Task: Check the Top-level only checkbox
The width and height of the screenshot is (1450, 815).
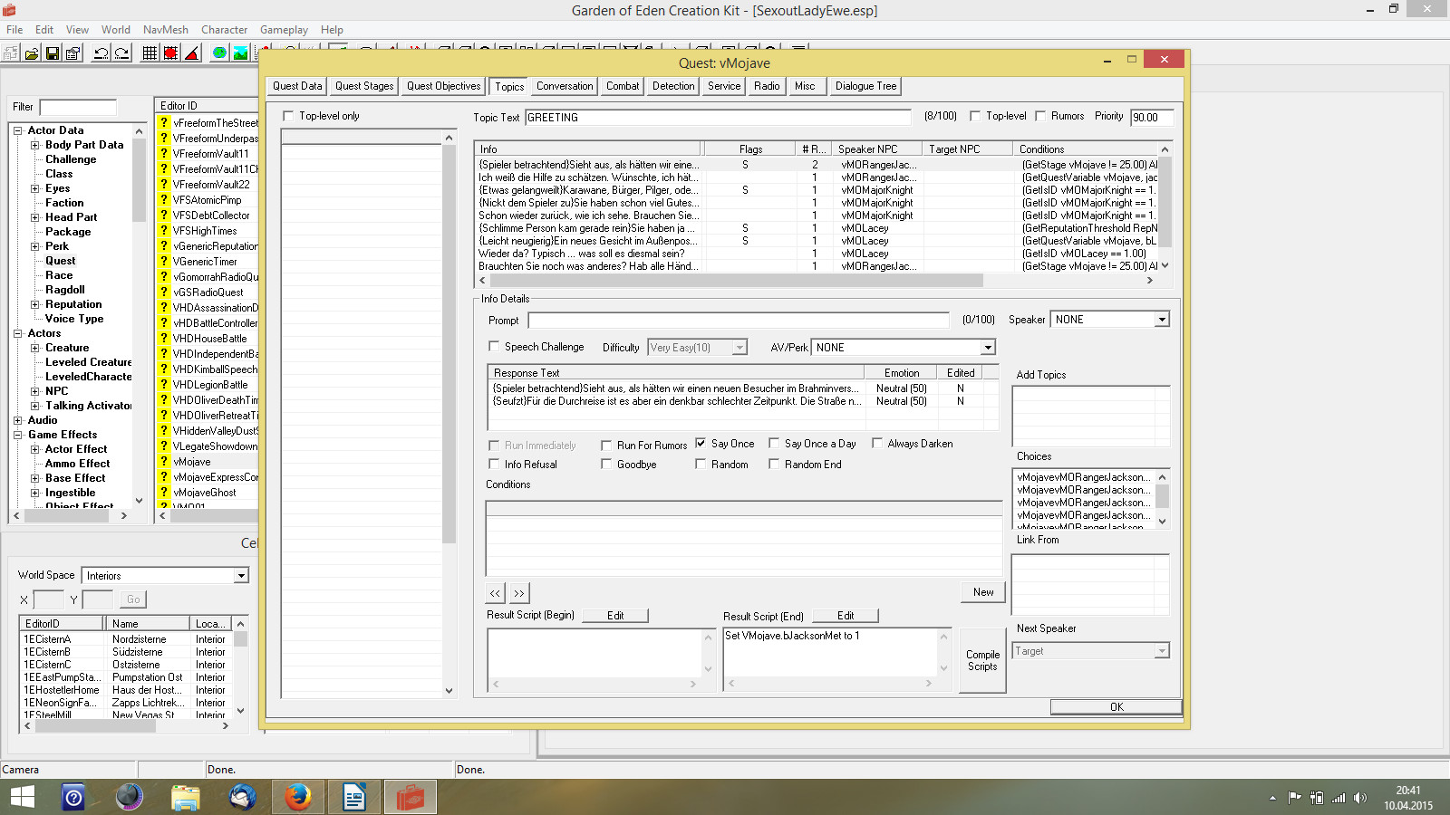Action: click(288, 116)
